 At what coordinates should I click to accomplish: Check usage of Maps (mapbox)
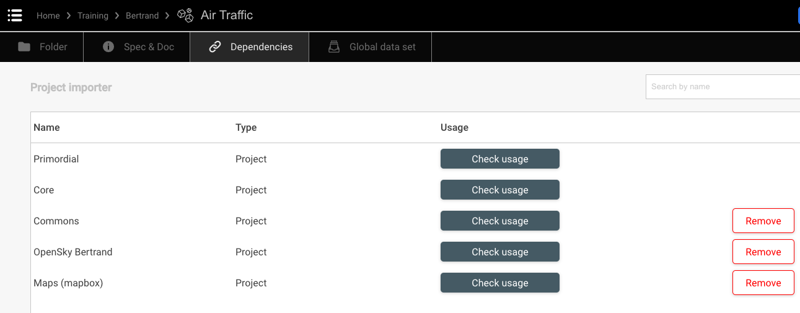point(499,283)
